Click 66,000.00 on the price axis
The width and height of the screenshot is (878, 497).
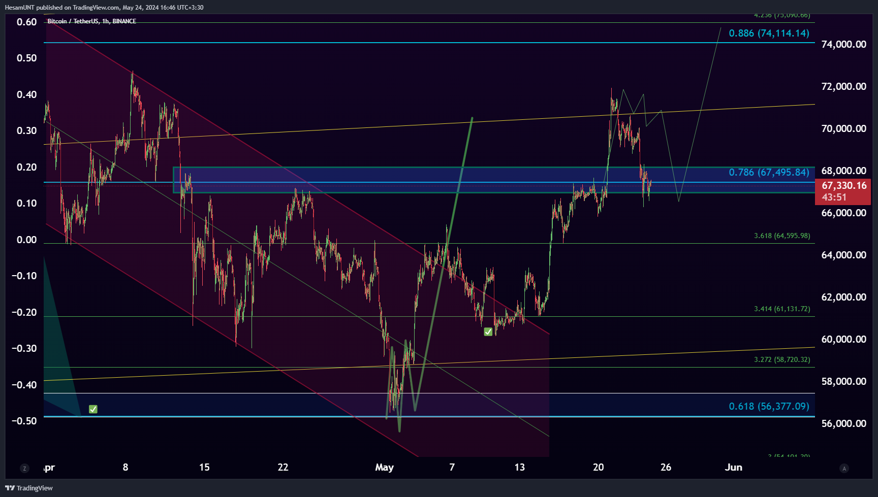click(x=844, y=213)
